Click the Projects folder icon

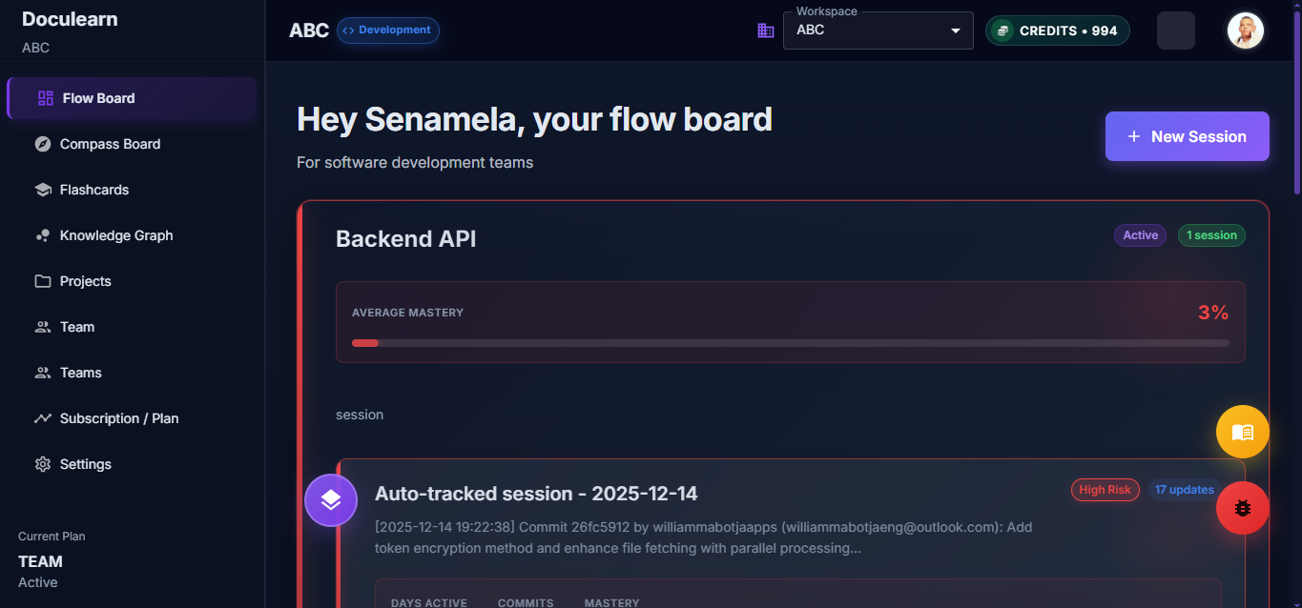pos(43,281)
